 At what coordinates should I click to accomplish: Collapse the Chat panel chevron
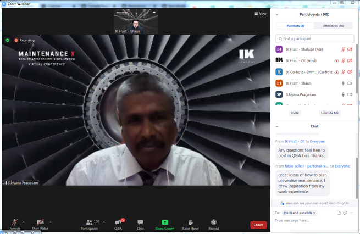[x=277, y=126]
